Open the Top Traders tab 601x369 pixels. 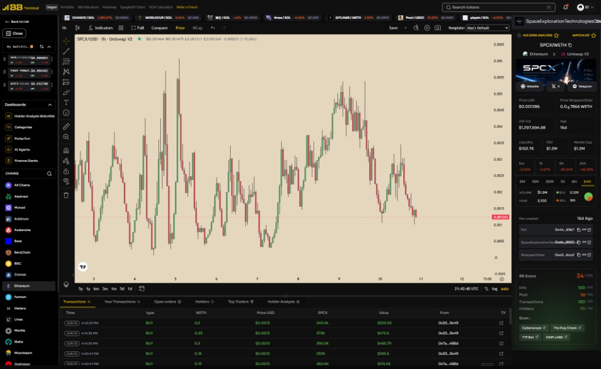[241, 302]
